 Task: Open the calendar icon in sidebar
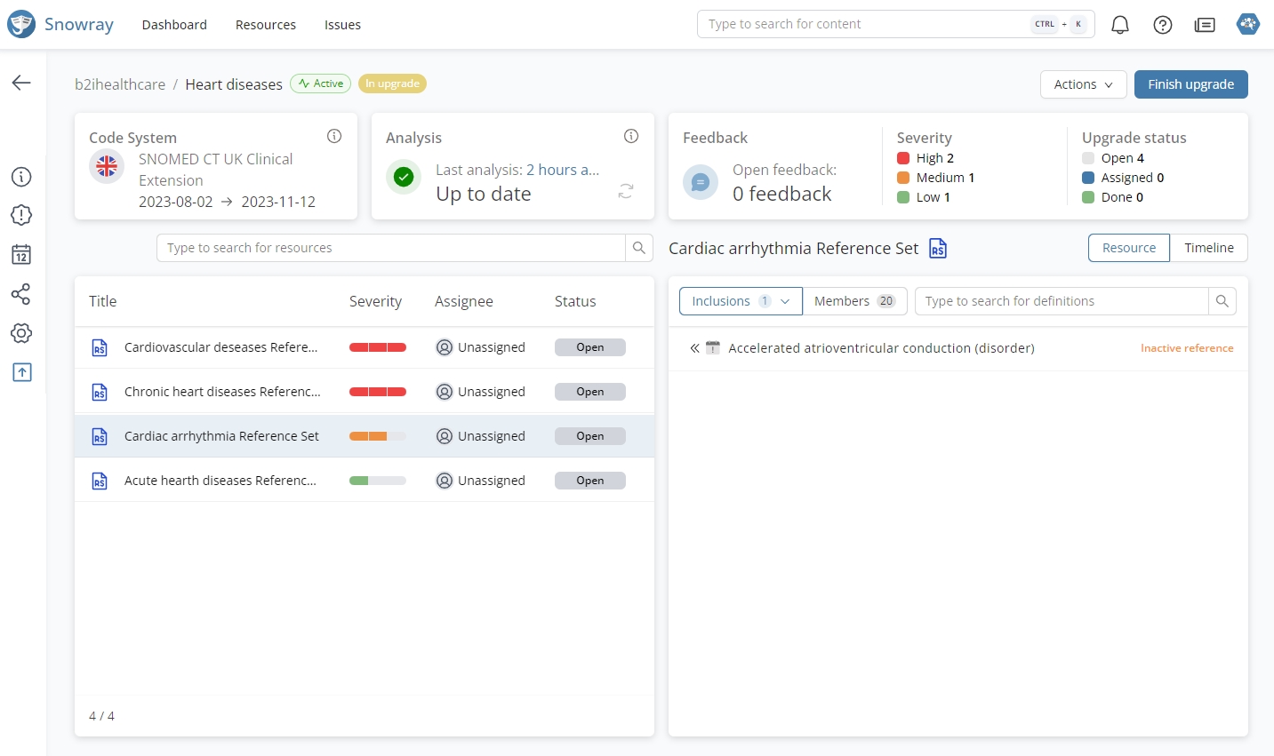pyautogui.click(x=21, y=255)
